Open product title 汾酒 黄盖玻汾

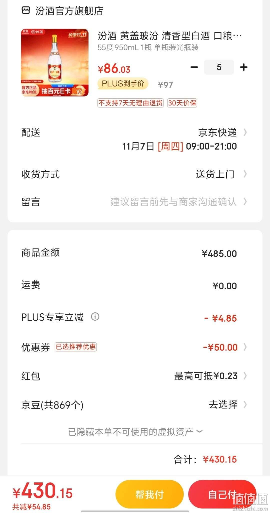point(170,36)
